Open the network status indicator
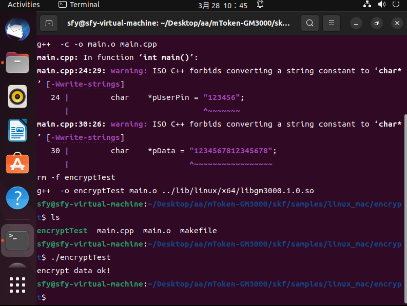Viewport: 407px width, 306px height. pyautogui.click(x=367, y=5)
